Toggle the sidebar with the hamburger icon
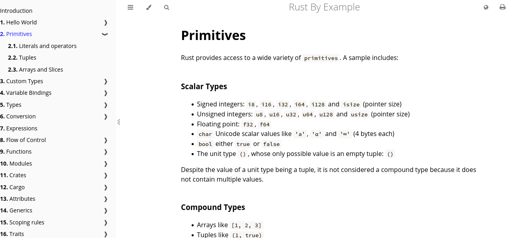The height and width of the screenshot is (238, 508). (131, 7)
